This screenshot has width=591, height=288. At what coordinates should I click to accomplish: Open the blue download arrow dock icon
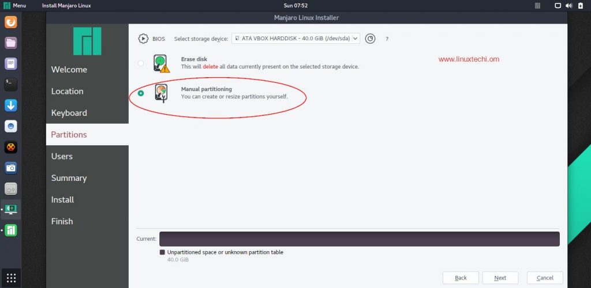point(10,105)
